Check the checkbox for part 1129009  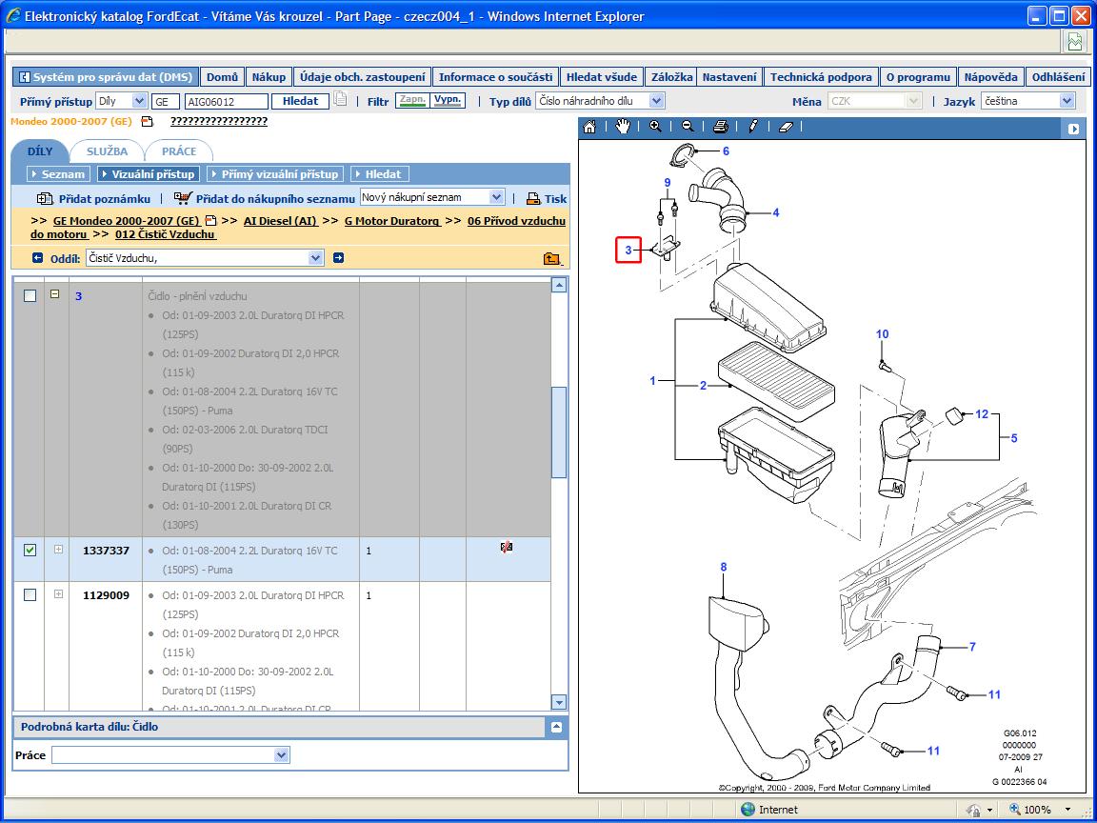point(30,594)
